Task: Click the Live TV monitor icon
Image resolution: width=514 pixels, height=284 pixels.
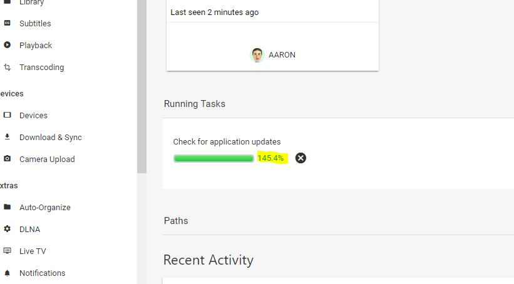Action: click(8, 251)
